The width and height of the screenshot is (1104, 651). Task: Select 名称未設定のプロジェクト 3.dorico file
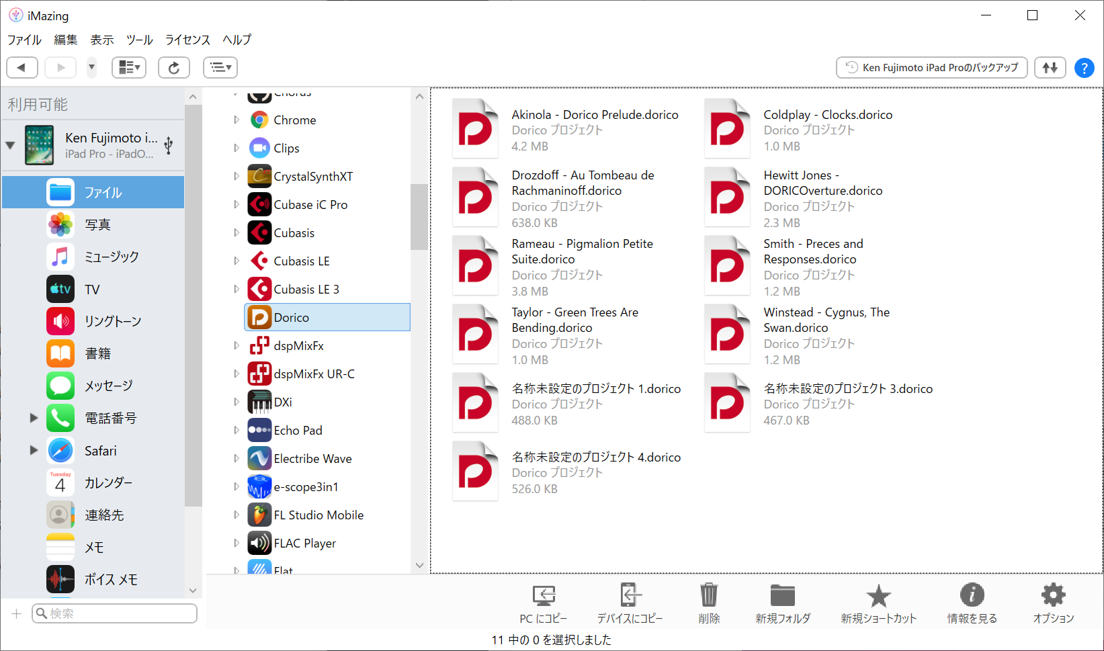(820, 404)
